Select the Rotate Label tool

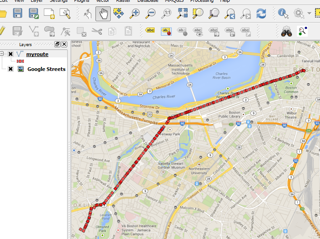pyautogui.click(x=230, y=32)
